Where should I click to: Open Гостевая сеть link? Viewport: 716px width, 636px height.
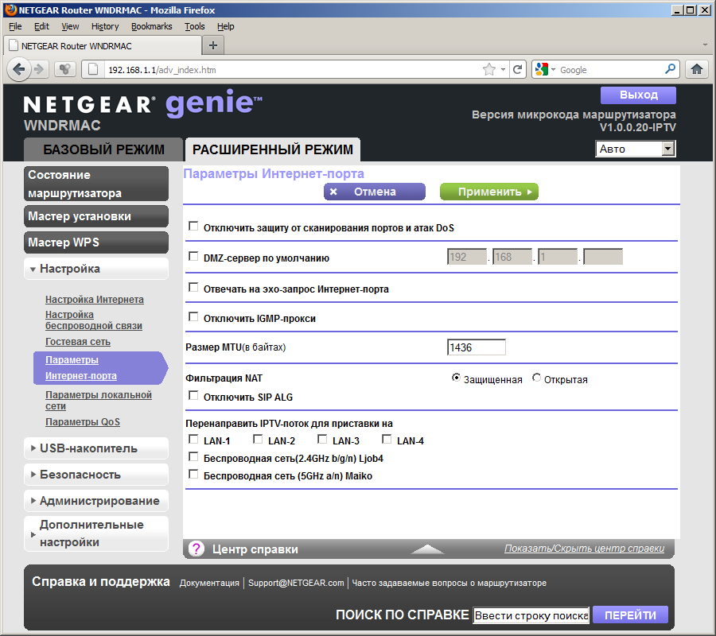click(x=78, y=342)
